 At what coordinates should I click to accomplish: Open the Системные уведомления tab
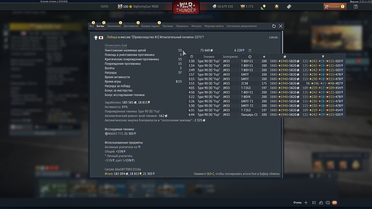coord(241,26)
